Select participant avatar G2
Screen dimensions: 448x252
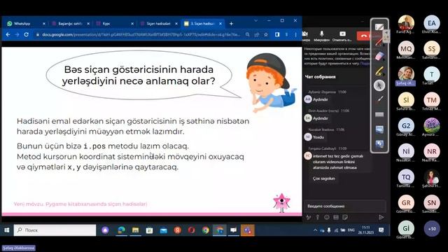coord(406,126)
